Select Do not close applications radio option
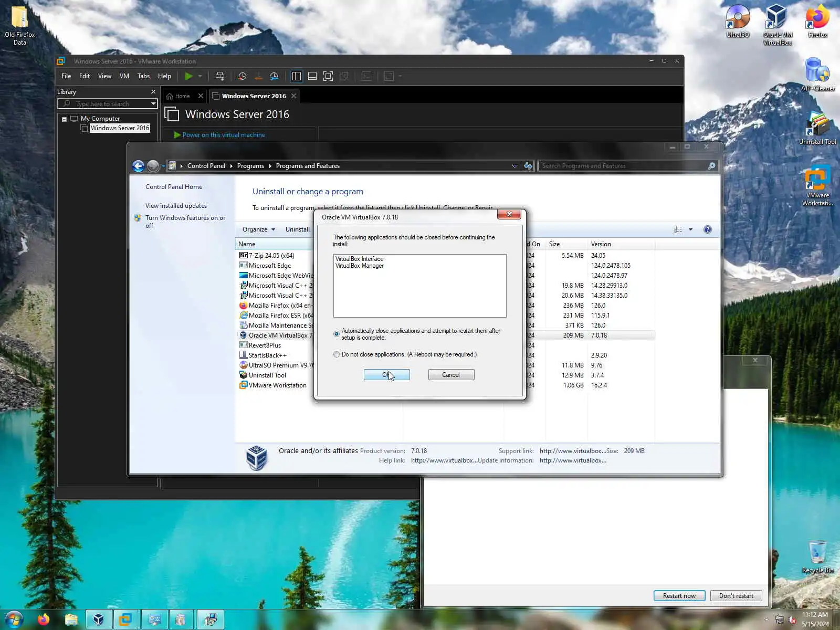This screenshot has width=840, height=630. (337, 354)
